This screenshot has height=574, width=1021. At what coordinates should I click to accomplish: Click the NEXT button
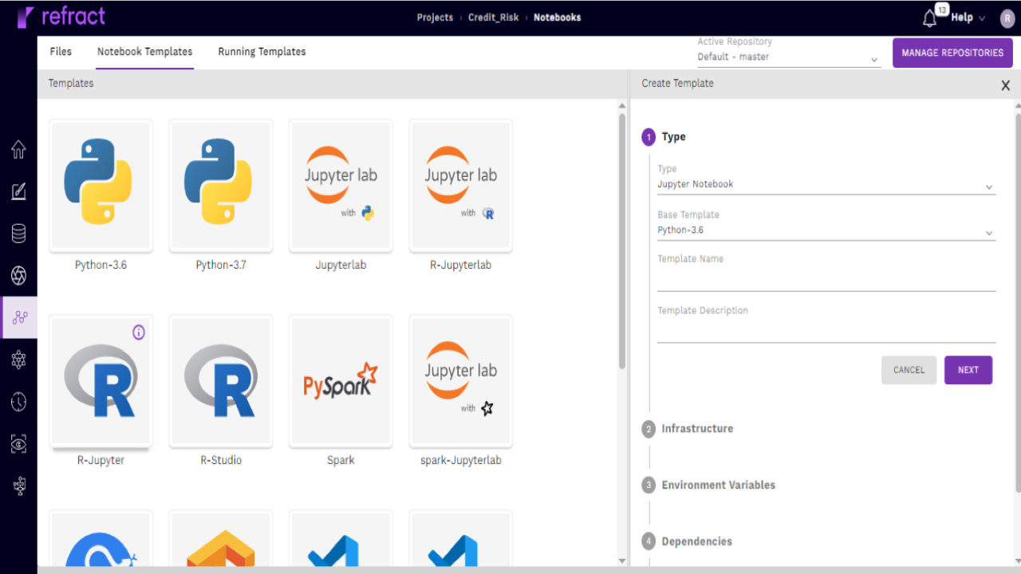(968, 370)
